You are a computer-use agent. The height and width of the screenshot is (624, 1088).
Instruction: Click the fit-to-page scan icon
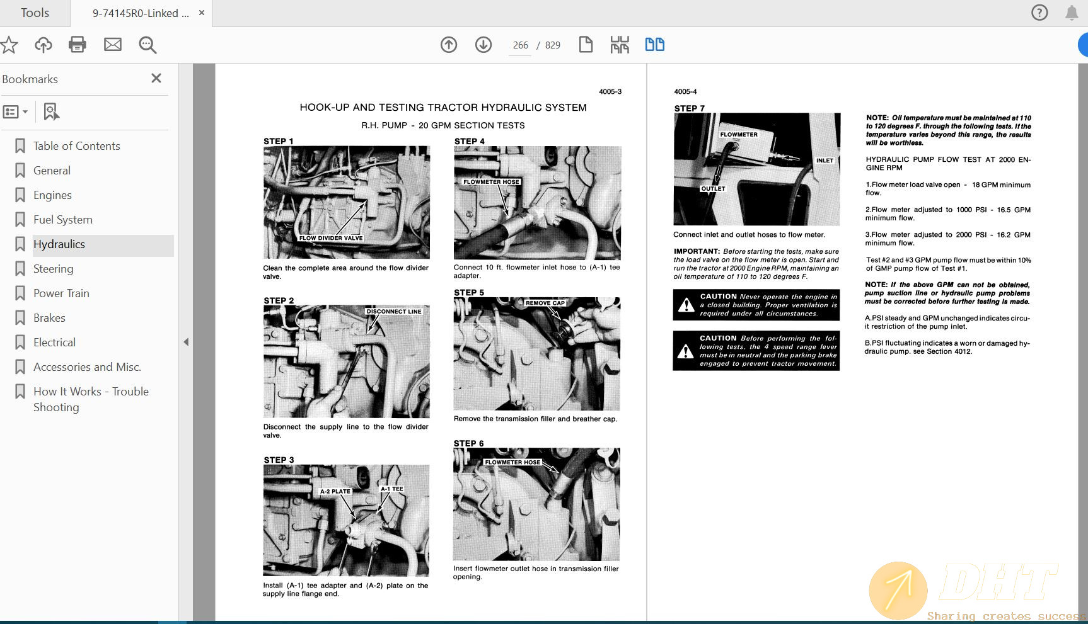pyautogui.click(x=620, y=45)
